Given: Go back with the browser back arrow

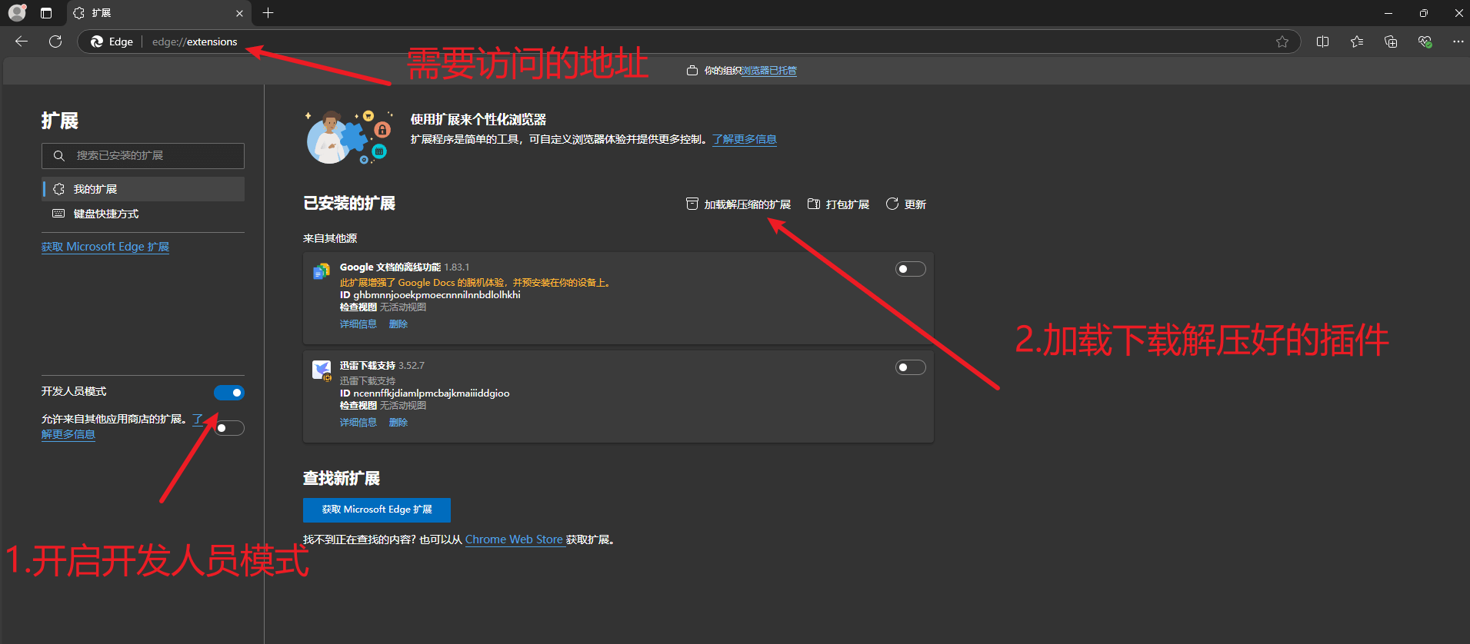Looking at the screenshot, I should [x=22, y=41].
